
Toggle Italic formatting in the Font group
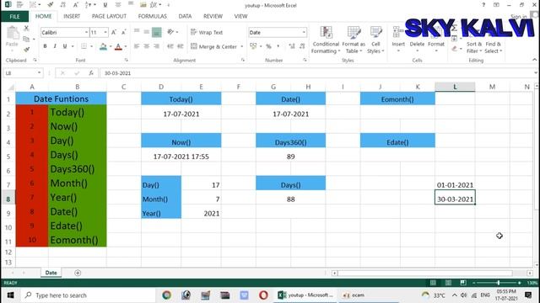click(x=55, y=46)
